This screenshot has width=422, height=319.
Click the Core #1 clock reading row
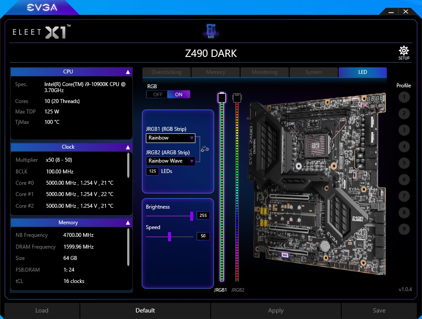(65, 194)
